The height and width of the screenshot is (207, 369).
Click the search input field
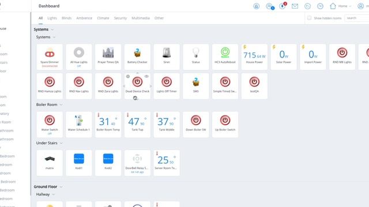357,18
